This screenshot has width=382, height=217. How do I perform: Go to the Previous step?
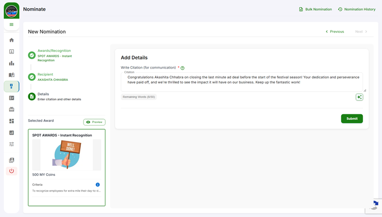(335, 32)
